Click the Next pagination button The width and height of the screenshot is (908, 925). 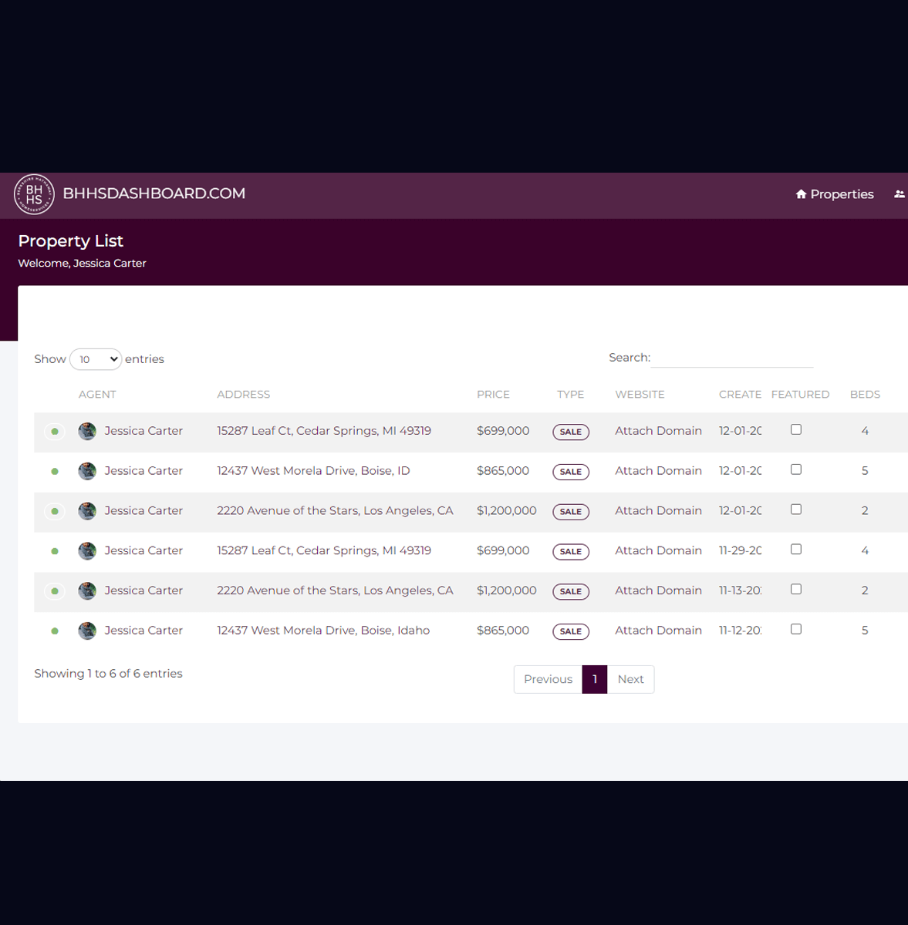click(630, 679)
